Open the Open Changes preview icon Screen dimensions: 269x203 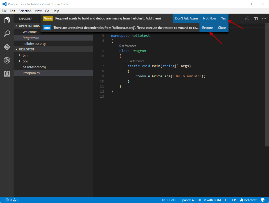click(247, 18)
